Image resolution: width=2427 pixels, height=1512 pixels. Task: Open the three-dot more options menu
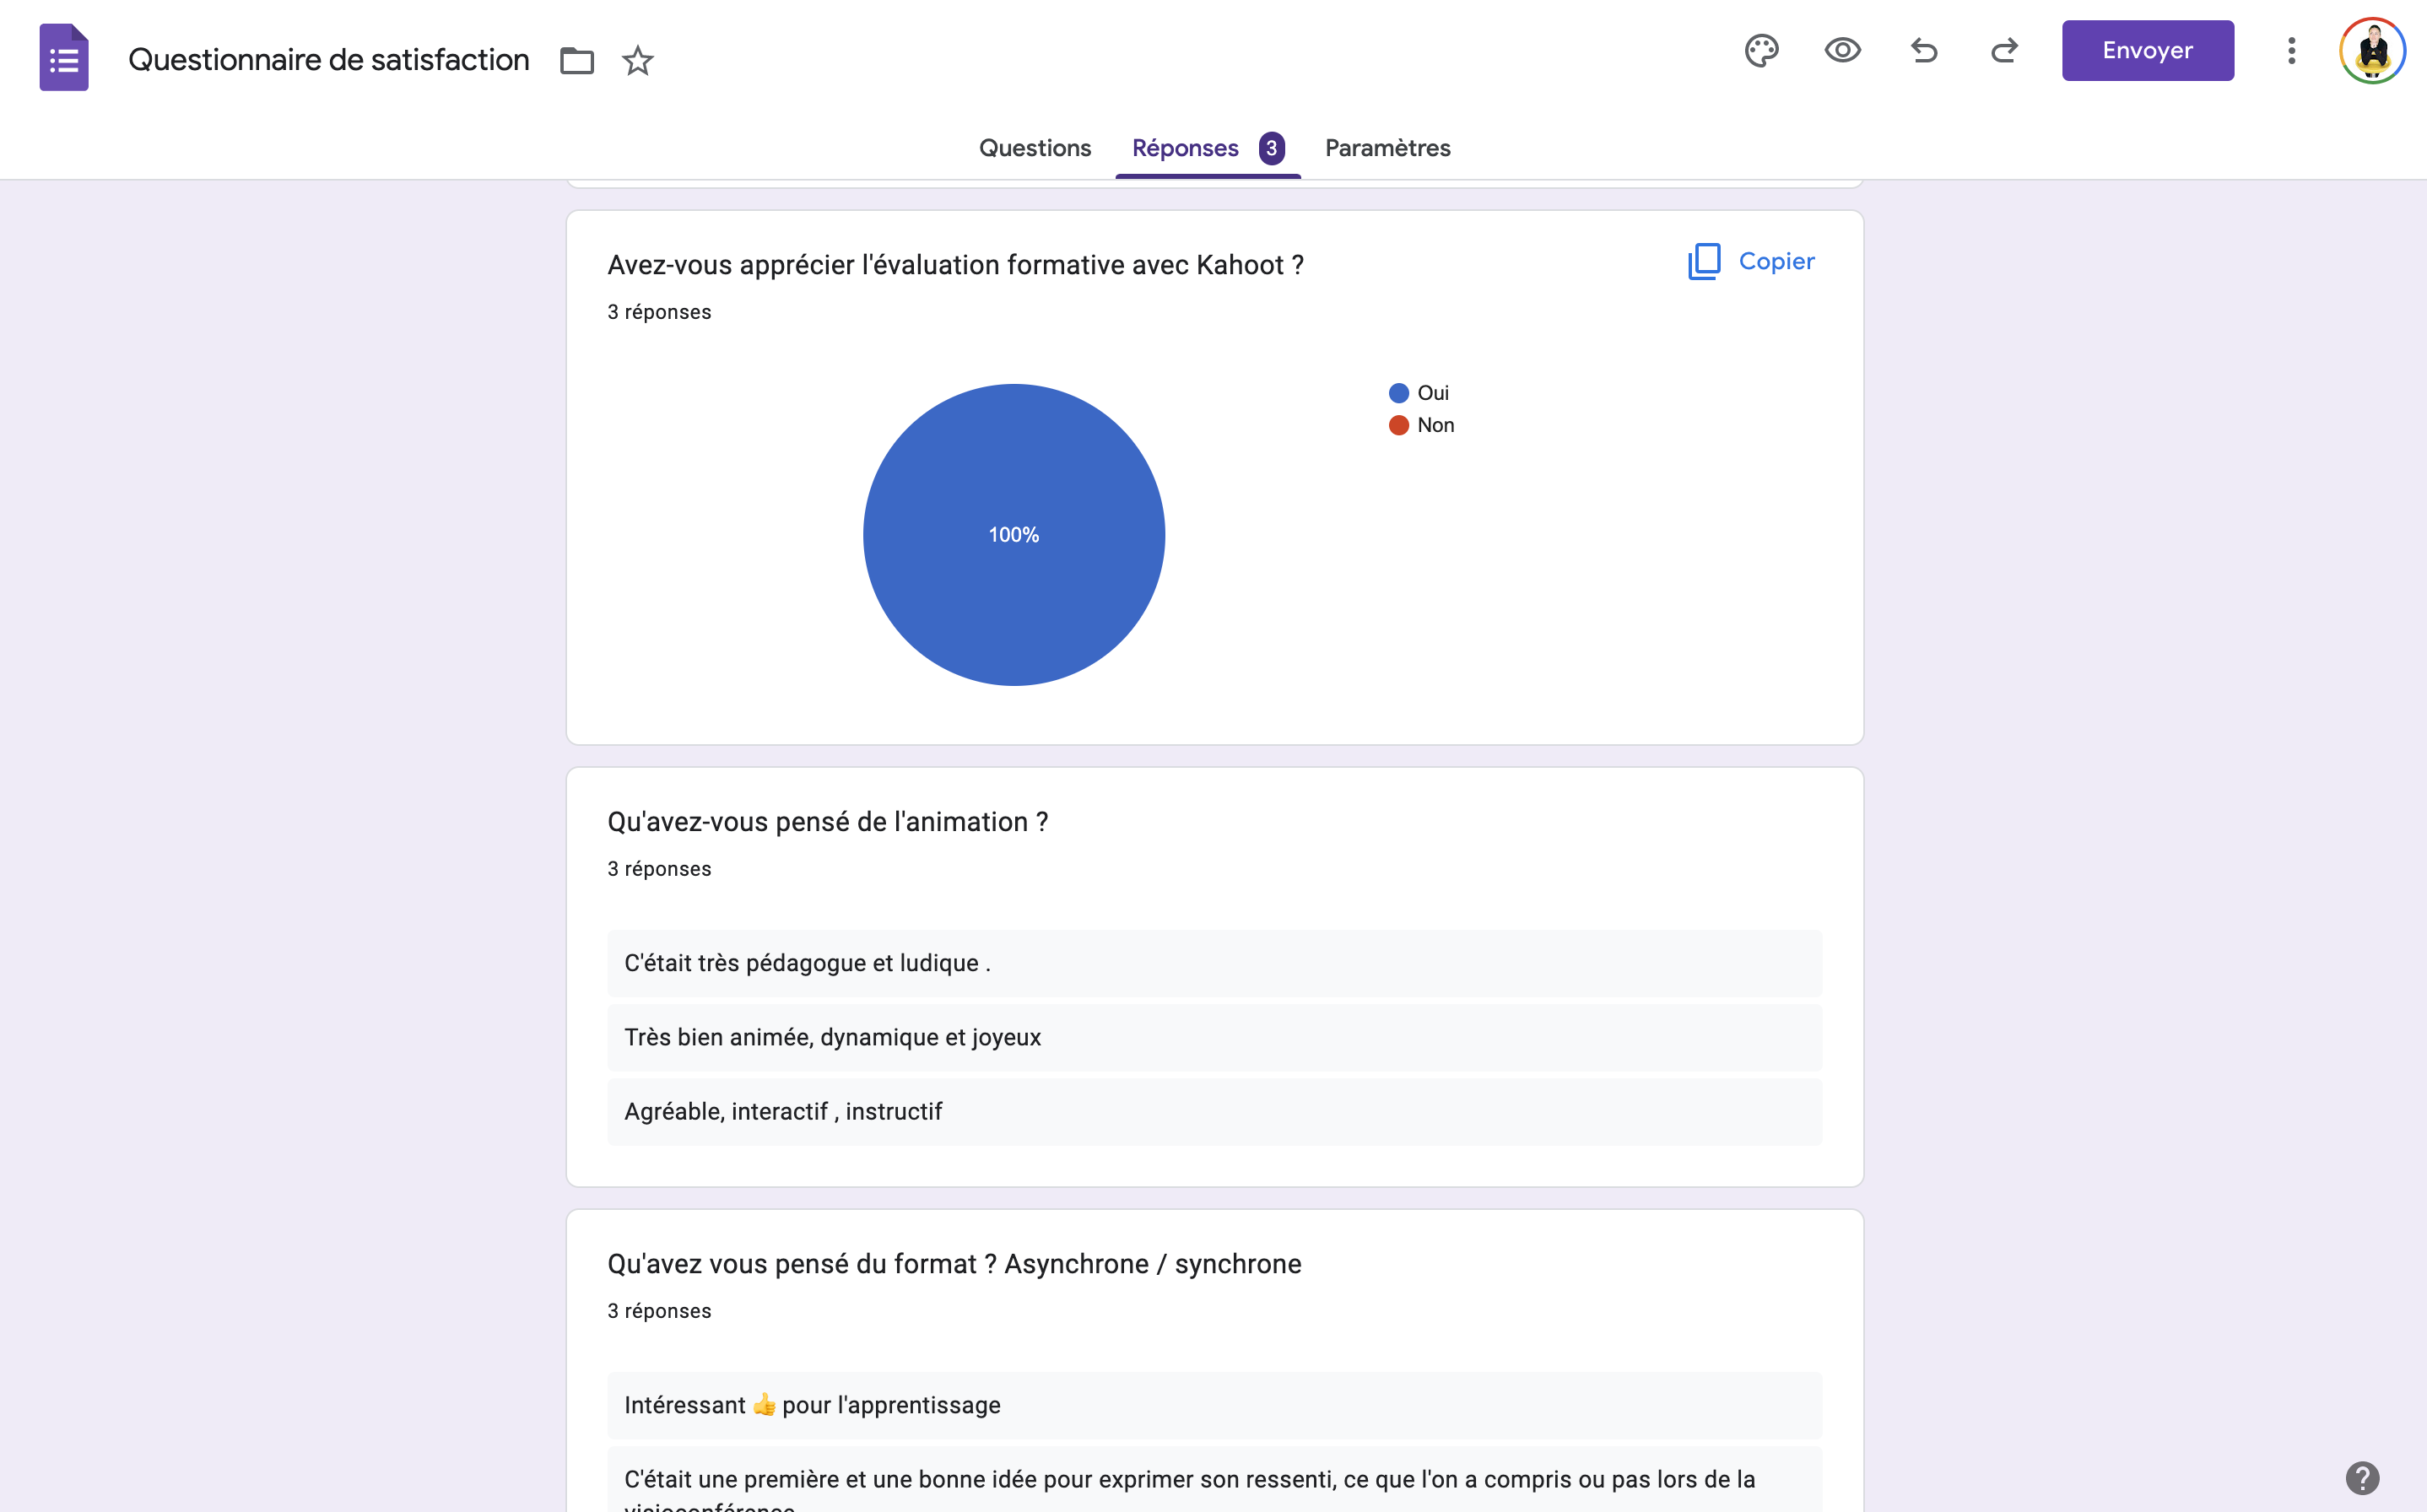coord(2291,50)
